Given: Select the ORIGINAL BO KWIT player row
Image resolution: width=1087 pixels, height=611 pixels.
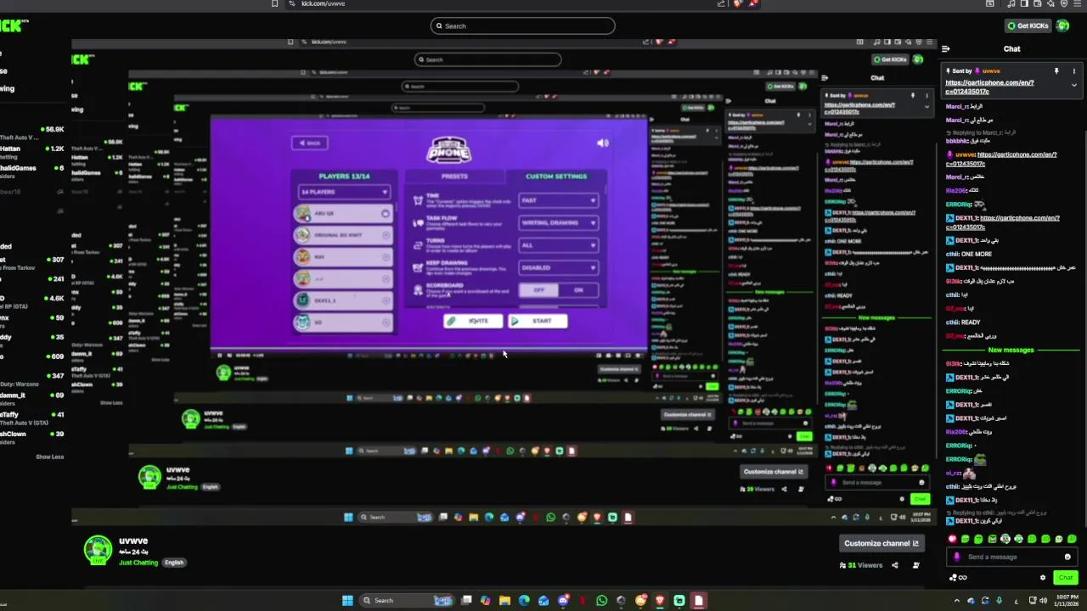Looking at the screenshot, I should click(342, 235).
